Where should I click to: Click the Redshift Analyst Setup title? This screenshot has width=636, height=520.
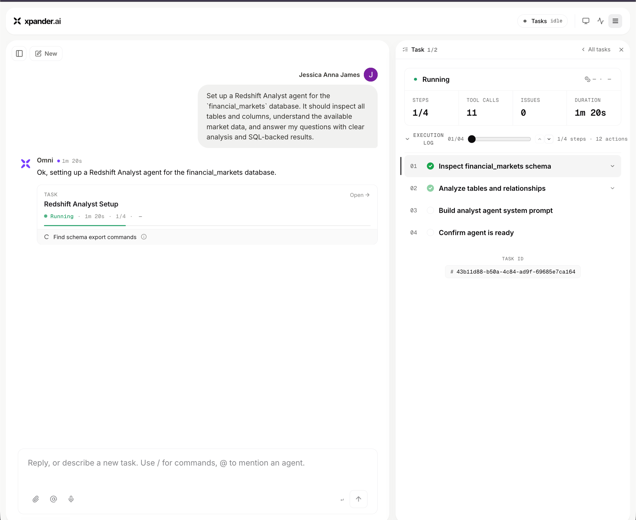click(x=81, y=204)
